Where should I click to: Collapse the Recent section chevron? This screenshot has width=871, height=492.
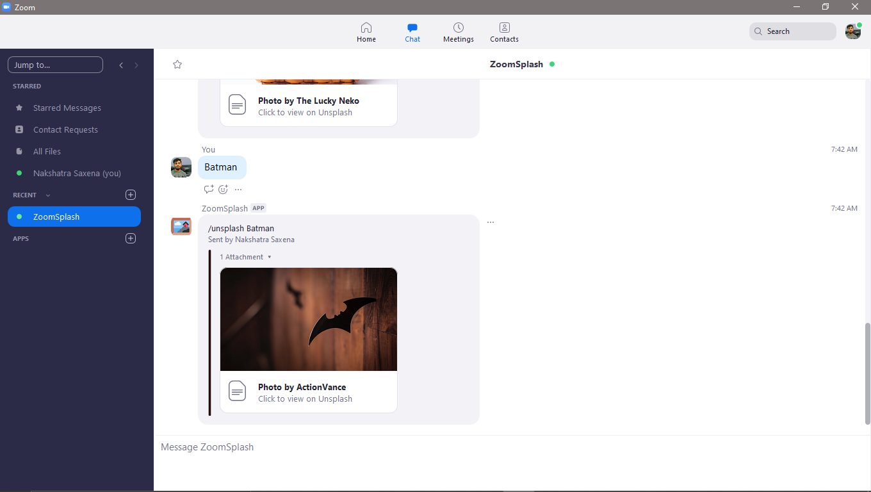pyautogui.click(x=48, y=195)
